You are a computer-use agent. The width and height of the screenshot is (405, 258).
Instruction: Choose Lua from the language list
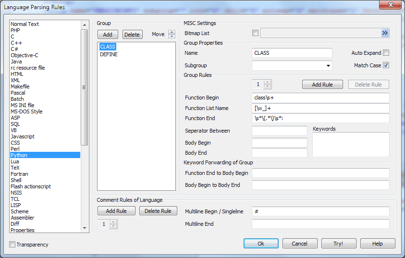click(x=15, y=161)
